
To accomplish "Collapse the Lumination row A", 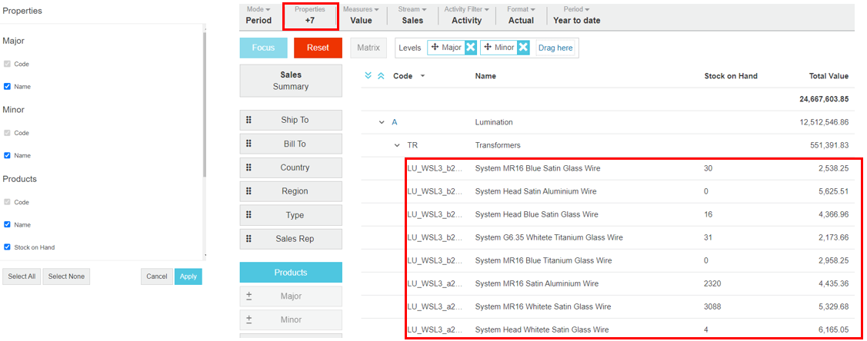I will [382, 122].
